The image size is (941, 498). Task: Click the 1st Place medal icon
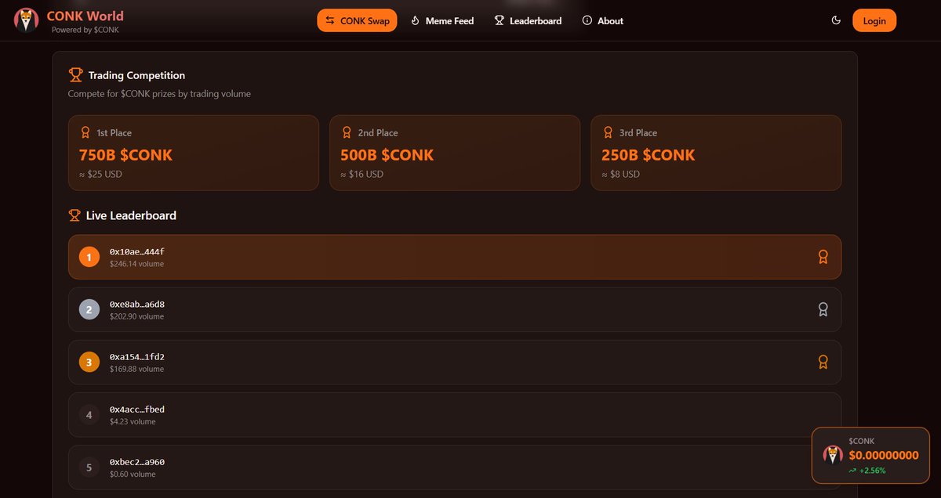coord(85,132)
